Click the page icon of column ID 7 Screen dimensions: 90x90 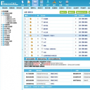pos(32,52)
